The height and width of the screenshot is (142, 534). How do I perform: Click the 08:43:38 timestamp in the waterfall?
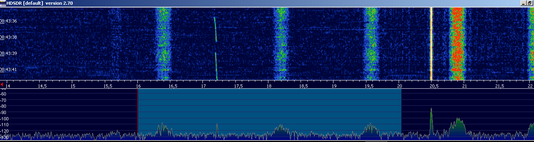pos(8,37)
